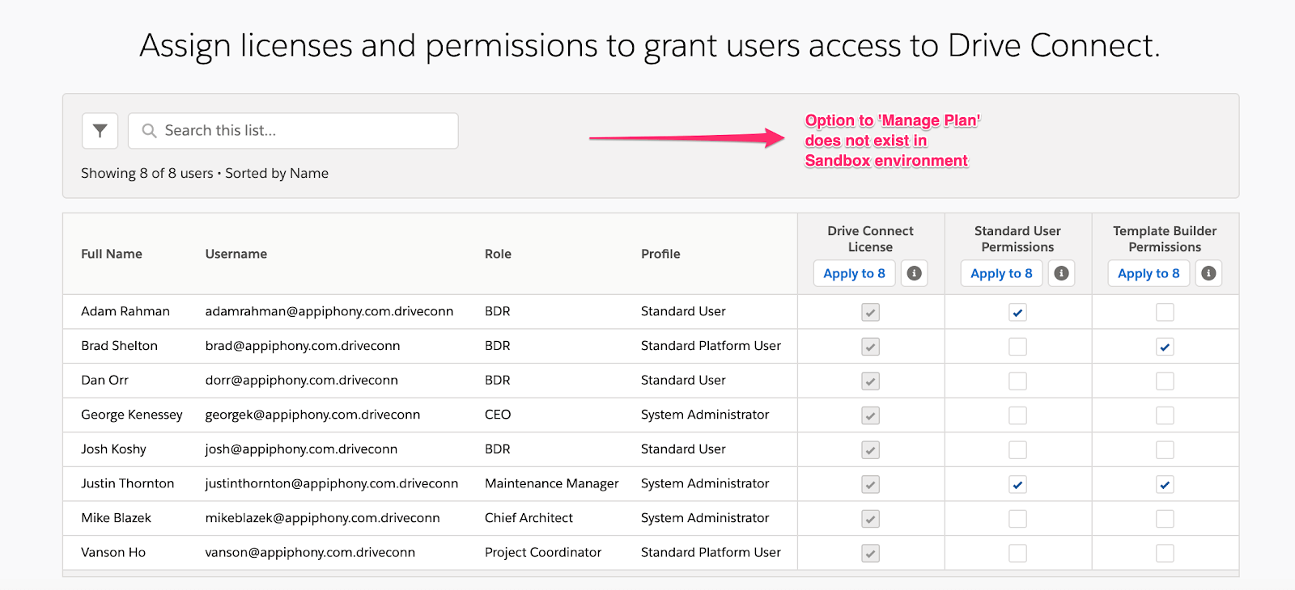Check George Kenessey's Template Builder Permissions
Image resolution: width=1295 pixels, height=590 pixels.
[x=1165, y=415]
